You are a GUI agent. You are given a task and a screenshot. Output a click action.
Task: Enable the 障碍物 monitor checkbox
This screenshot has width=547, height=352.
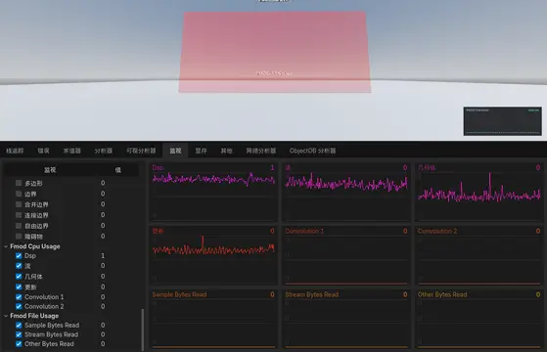(x=19, y=237)
